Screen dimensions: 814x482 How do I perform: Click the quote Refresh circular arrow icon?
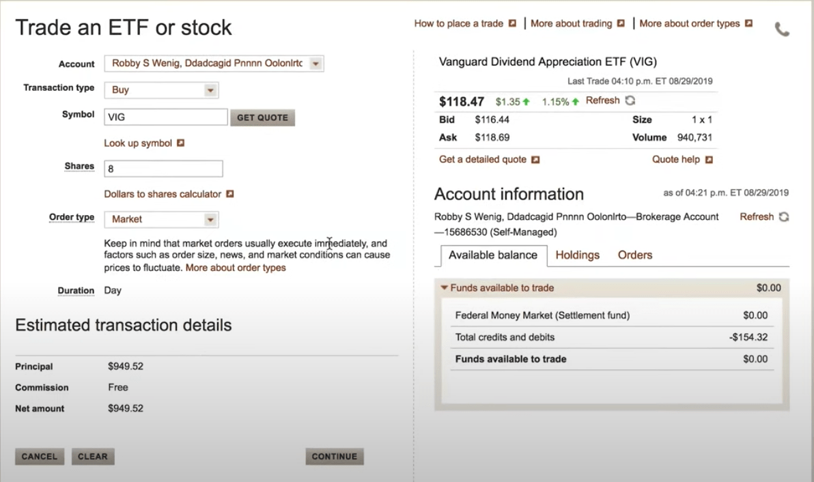tap(630, 100)
